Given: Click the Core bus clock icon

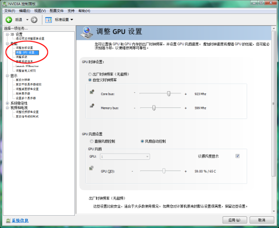Looking at the screenshot, I should pos(92,92).
